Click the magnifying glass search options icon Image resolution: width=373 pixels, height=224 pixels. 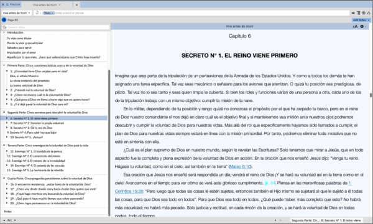[38, 13]
